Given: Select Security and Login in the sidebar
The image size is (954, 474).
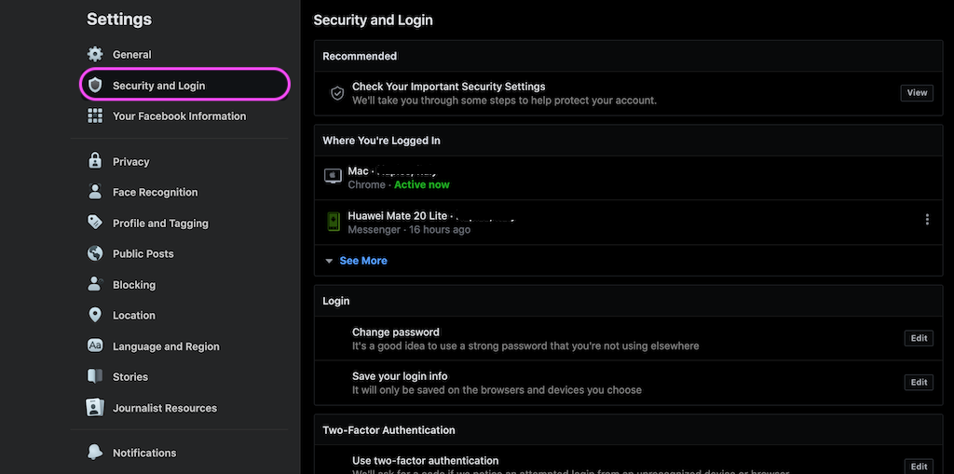Looking at the screenshot, I should tap(184, 85).
